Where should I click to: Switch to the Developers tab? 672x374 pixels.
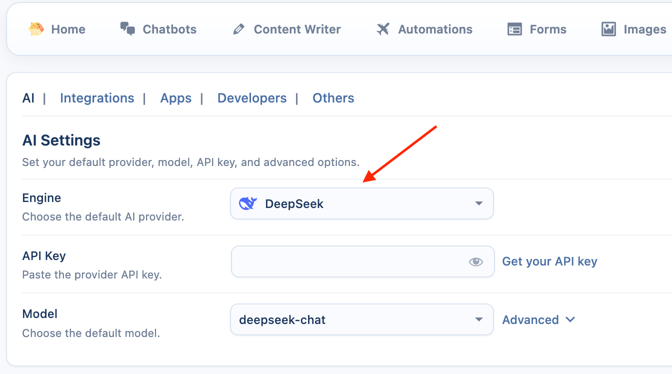(252, 98)
